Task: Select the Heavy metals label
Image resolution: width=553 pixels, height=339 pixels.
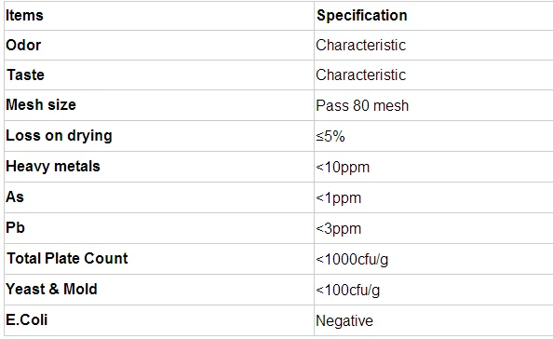Action: click(53, 166)
